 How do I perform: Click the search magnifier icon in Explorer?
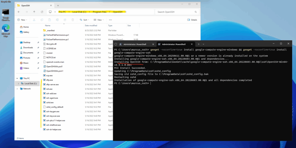click(196, 12)
